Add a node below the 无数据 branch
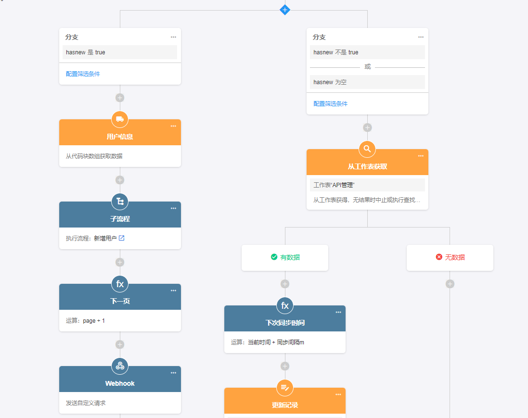 [x=450, y=284]
